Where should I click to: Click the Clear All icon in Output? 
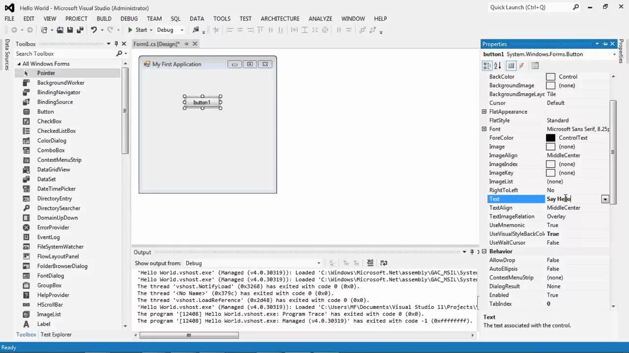[370, 263]
